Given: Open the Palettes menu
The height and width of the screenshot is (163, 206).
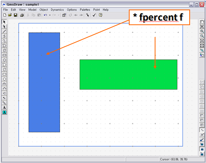Looking at the screenshot, I should (x=85, y=10).
